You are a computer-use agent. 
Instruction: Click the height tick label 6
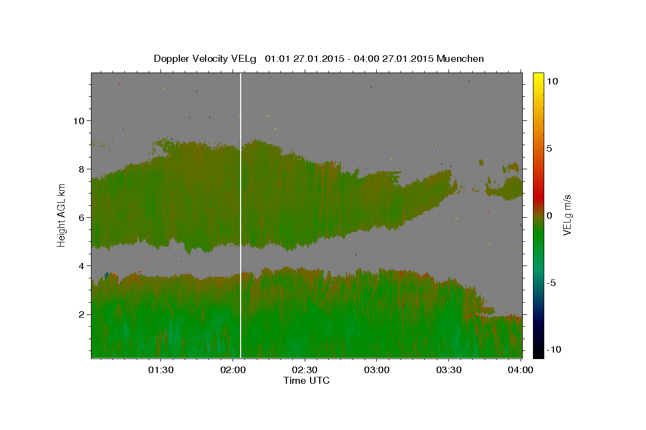82,217
